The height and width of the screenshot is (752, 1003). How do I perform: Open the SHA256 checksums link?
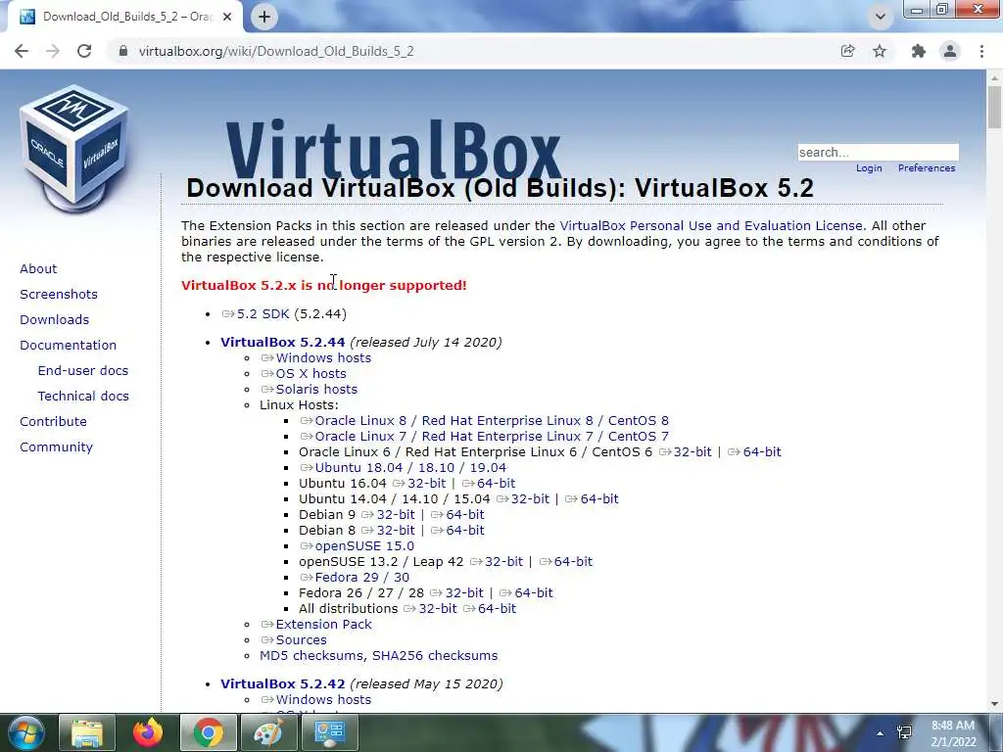(x=435, y=655)
